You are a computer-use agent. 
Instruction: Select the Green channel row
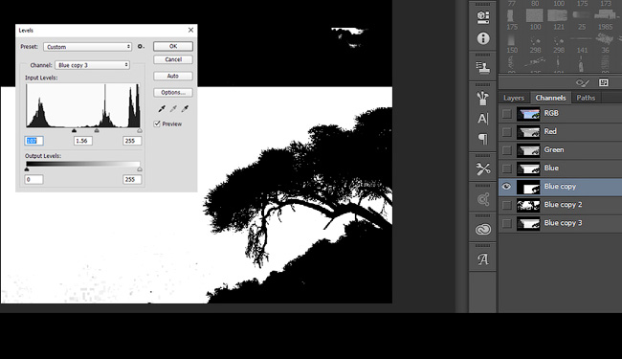tap(560, 150)
